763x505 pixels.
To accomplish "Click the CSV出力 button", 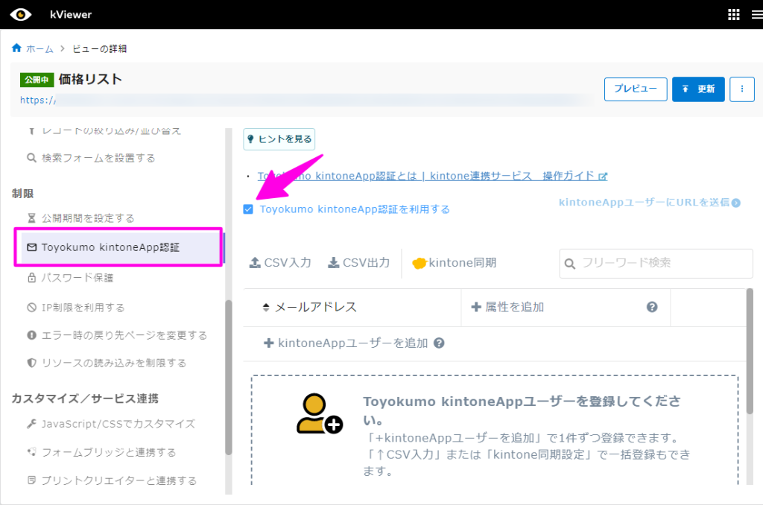I will [x=359, y=263].
